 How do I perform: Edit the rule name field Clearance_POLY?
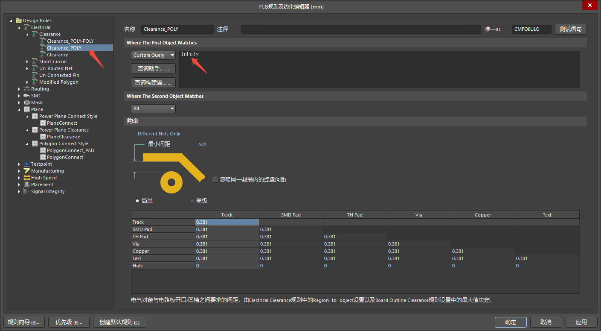[177, 29]
